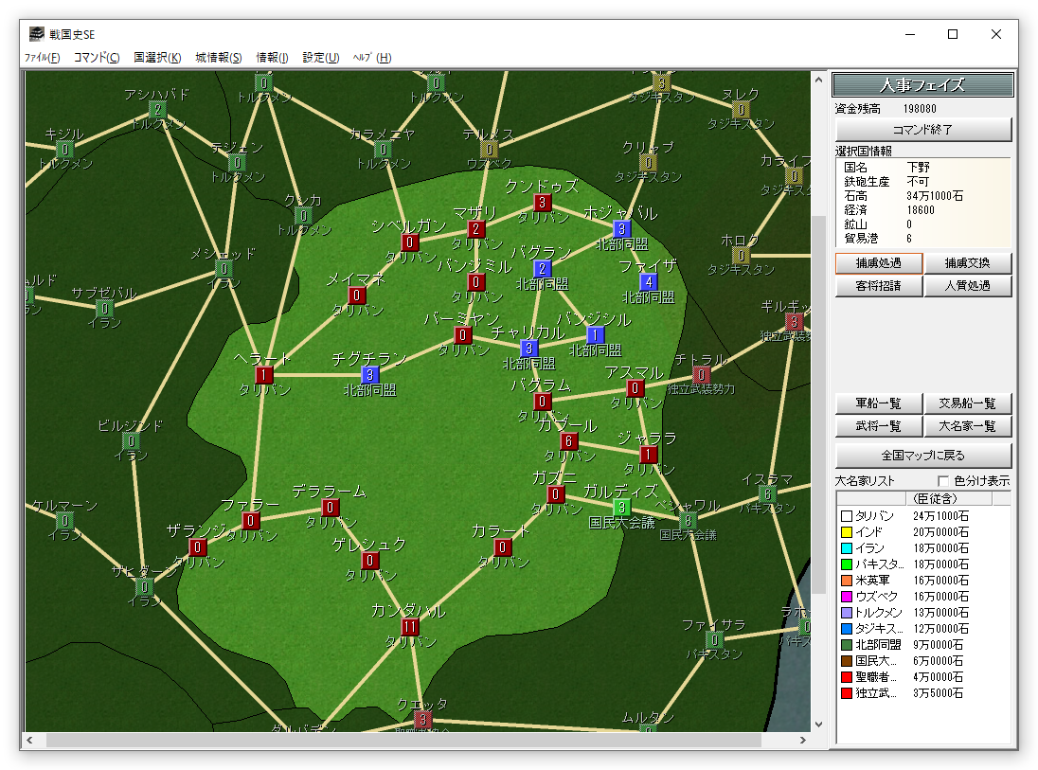Image resolution: width=1038 pixels, height=770 pixels.
Task: Click the 全国マップに戻る button
Action: click(923, 455)
